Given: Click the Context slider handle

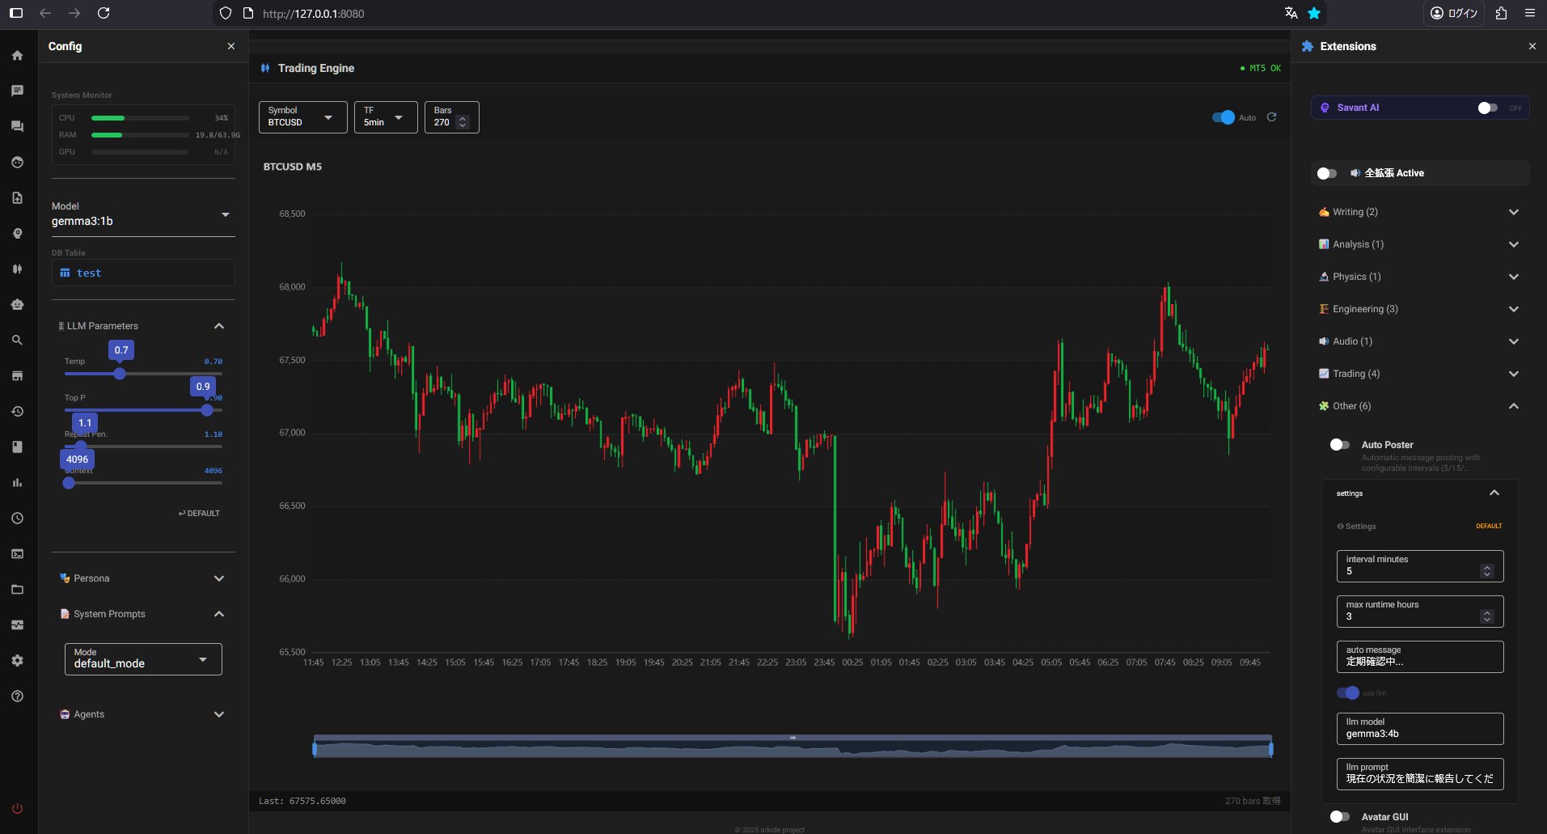Looking at the screenshot, I should click(x=69, y=483).
